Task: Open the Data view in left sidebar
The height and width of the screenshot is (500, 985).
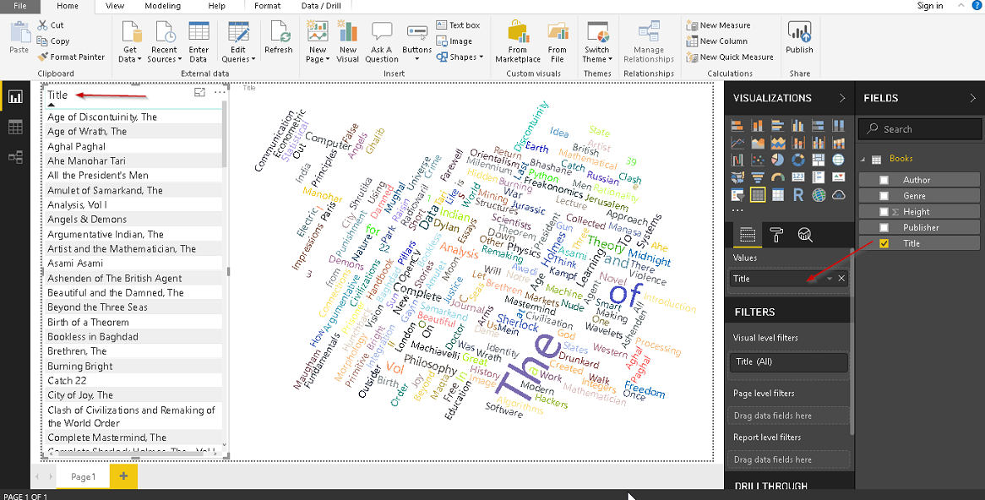Action: pyautogui.click(x=15, y=127)
